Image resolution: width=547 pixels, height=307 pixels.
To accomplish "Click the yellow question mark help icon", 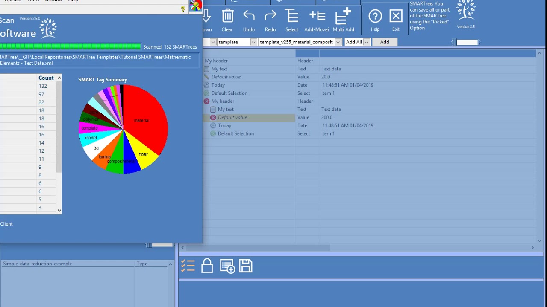I will (183, 9).
